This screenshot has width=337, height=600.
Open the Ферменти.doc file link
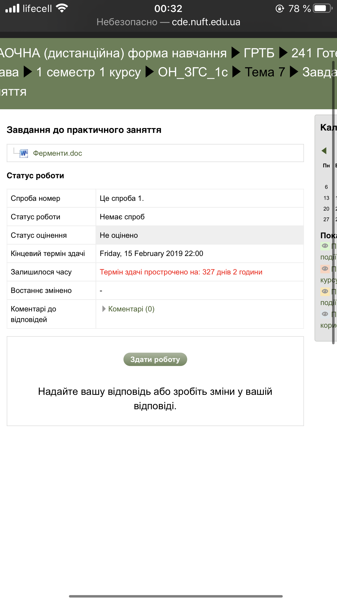point(58,153)
